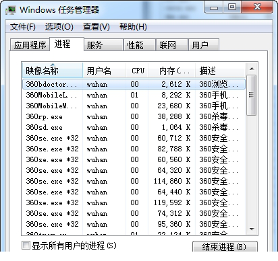The image size is (278, 261).
Task: Select the 进程 tab
Action: [67, 44]
